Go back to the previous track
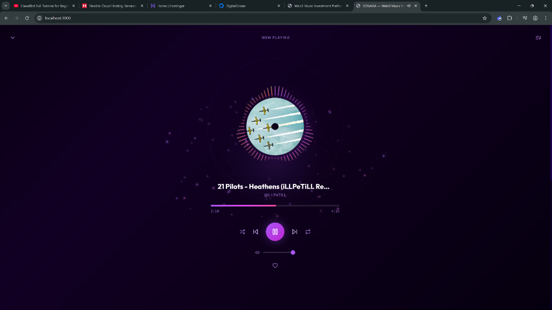 (256, 232)
